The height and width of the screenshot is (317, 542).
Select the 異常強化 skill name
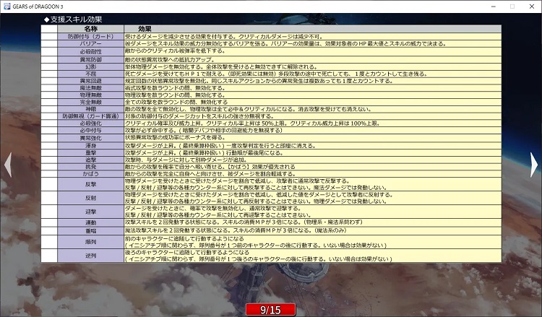point(90,138)
